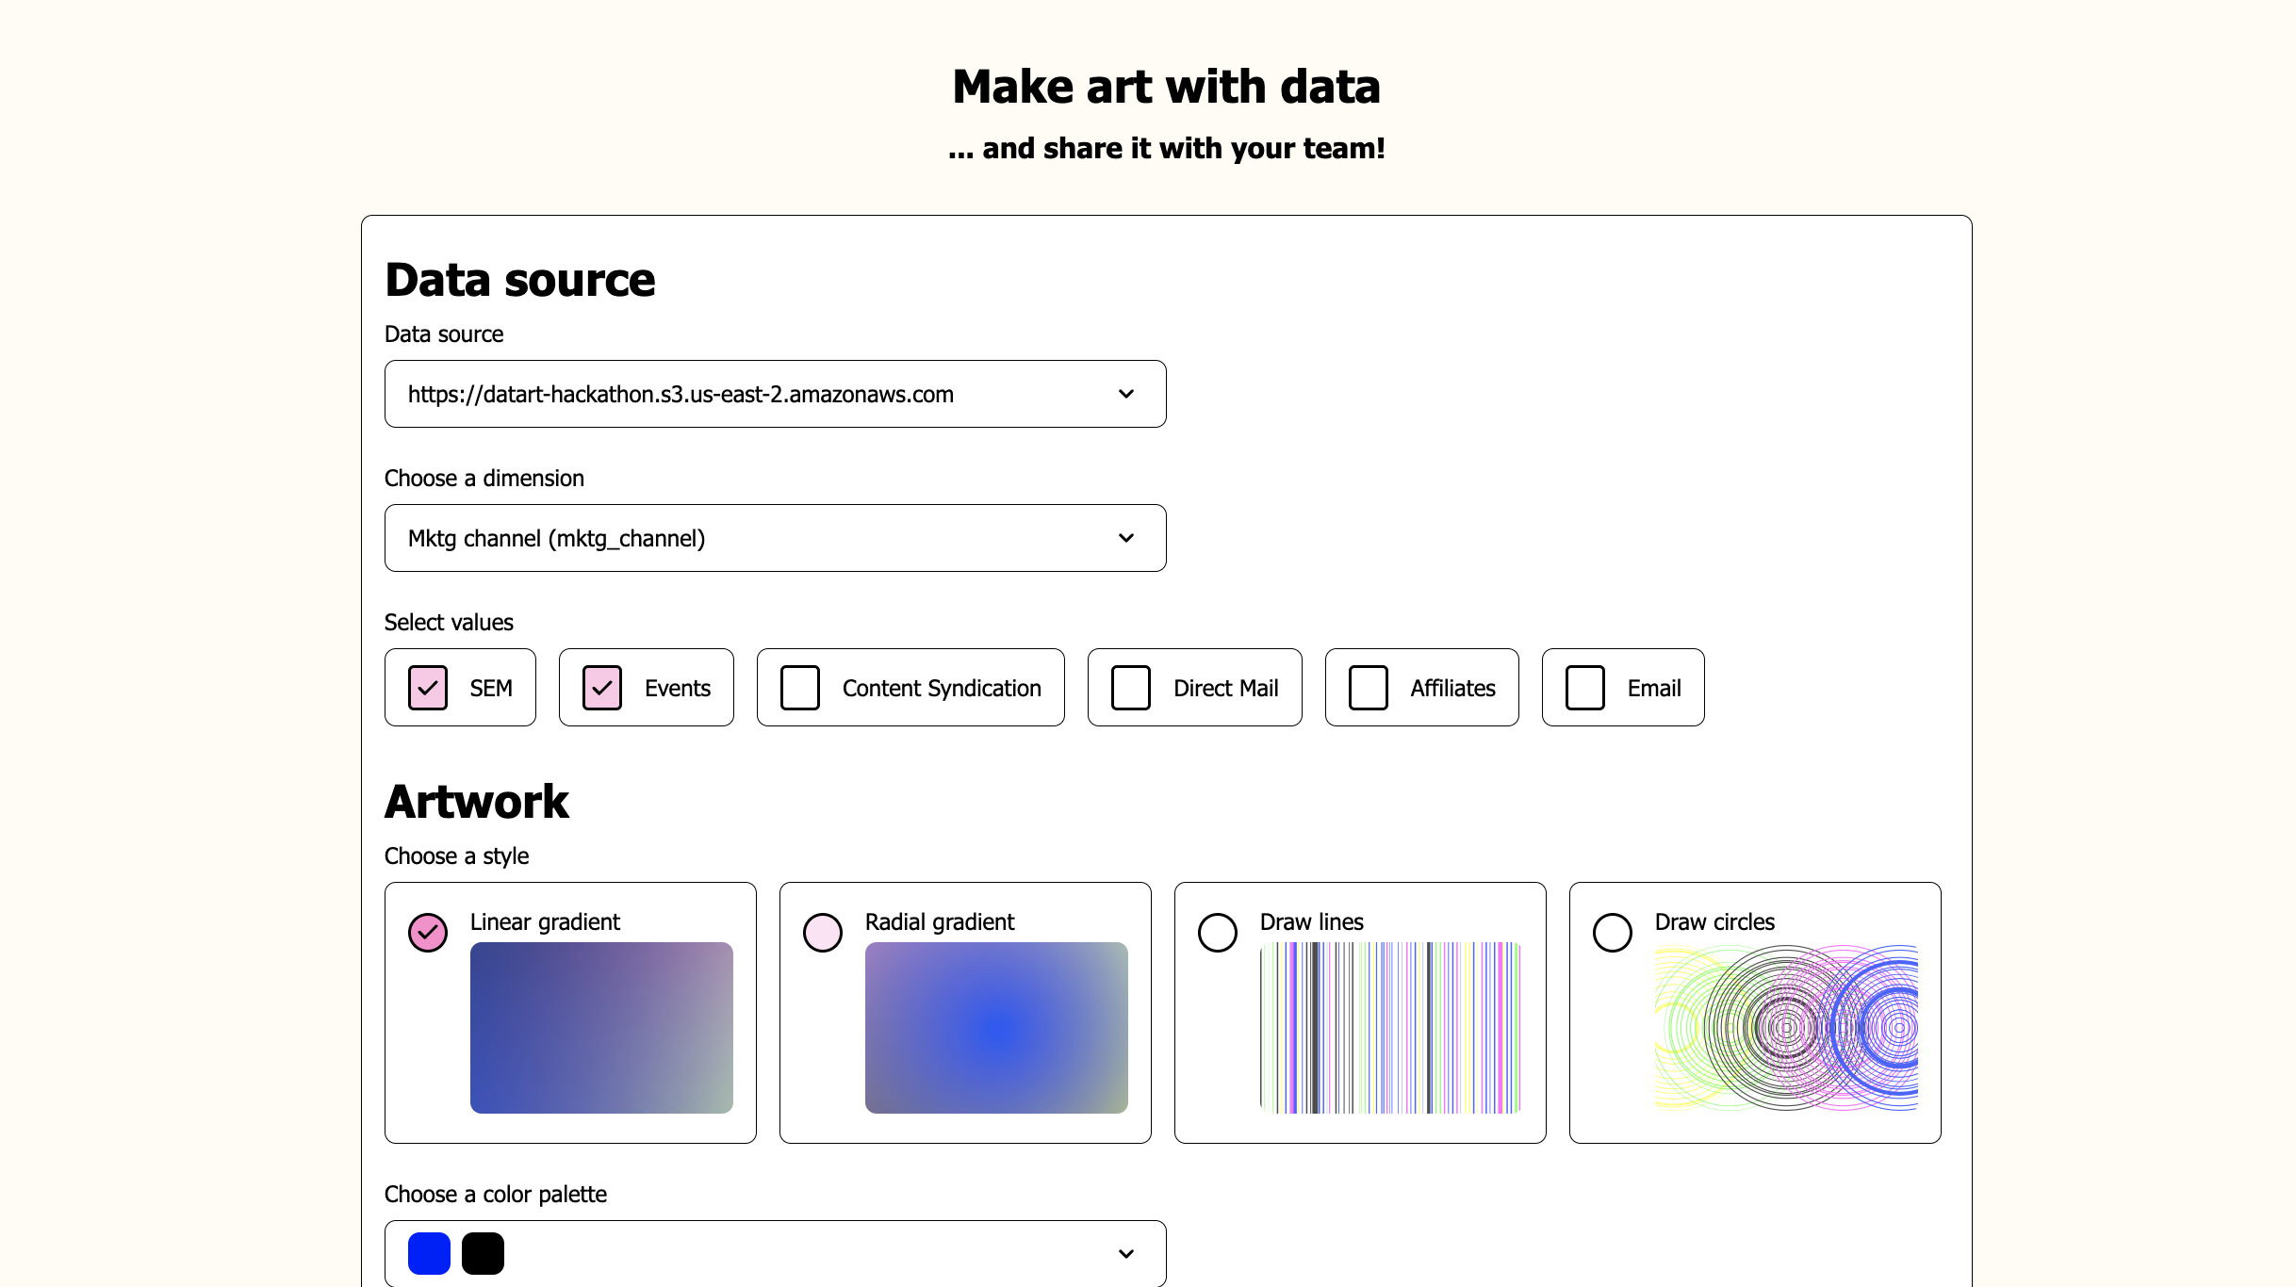Enable the Direct Mail value
Image resolution: width=2296 pixels, height=1287 pixels.
click(x=1131, y=688)
